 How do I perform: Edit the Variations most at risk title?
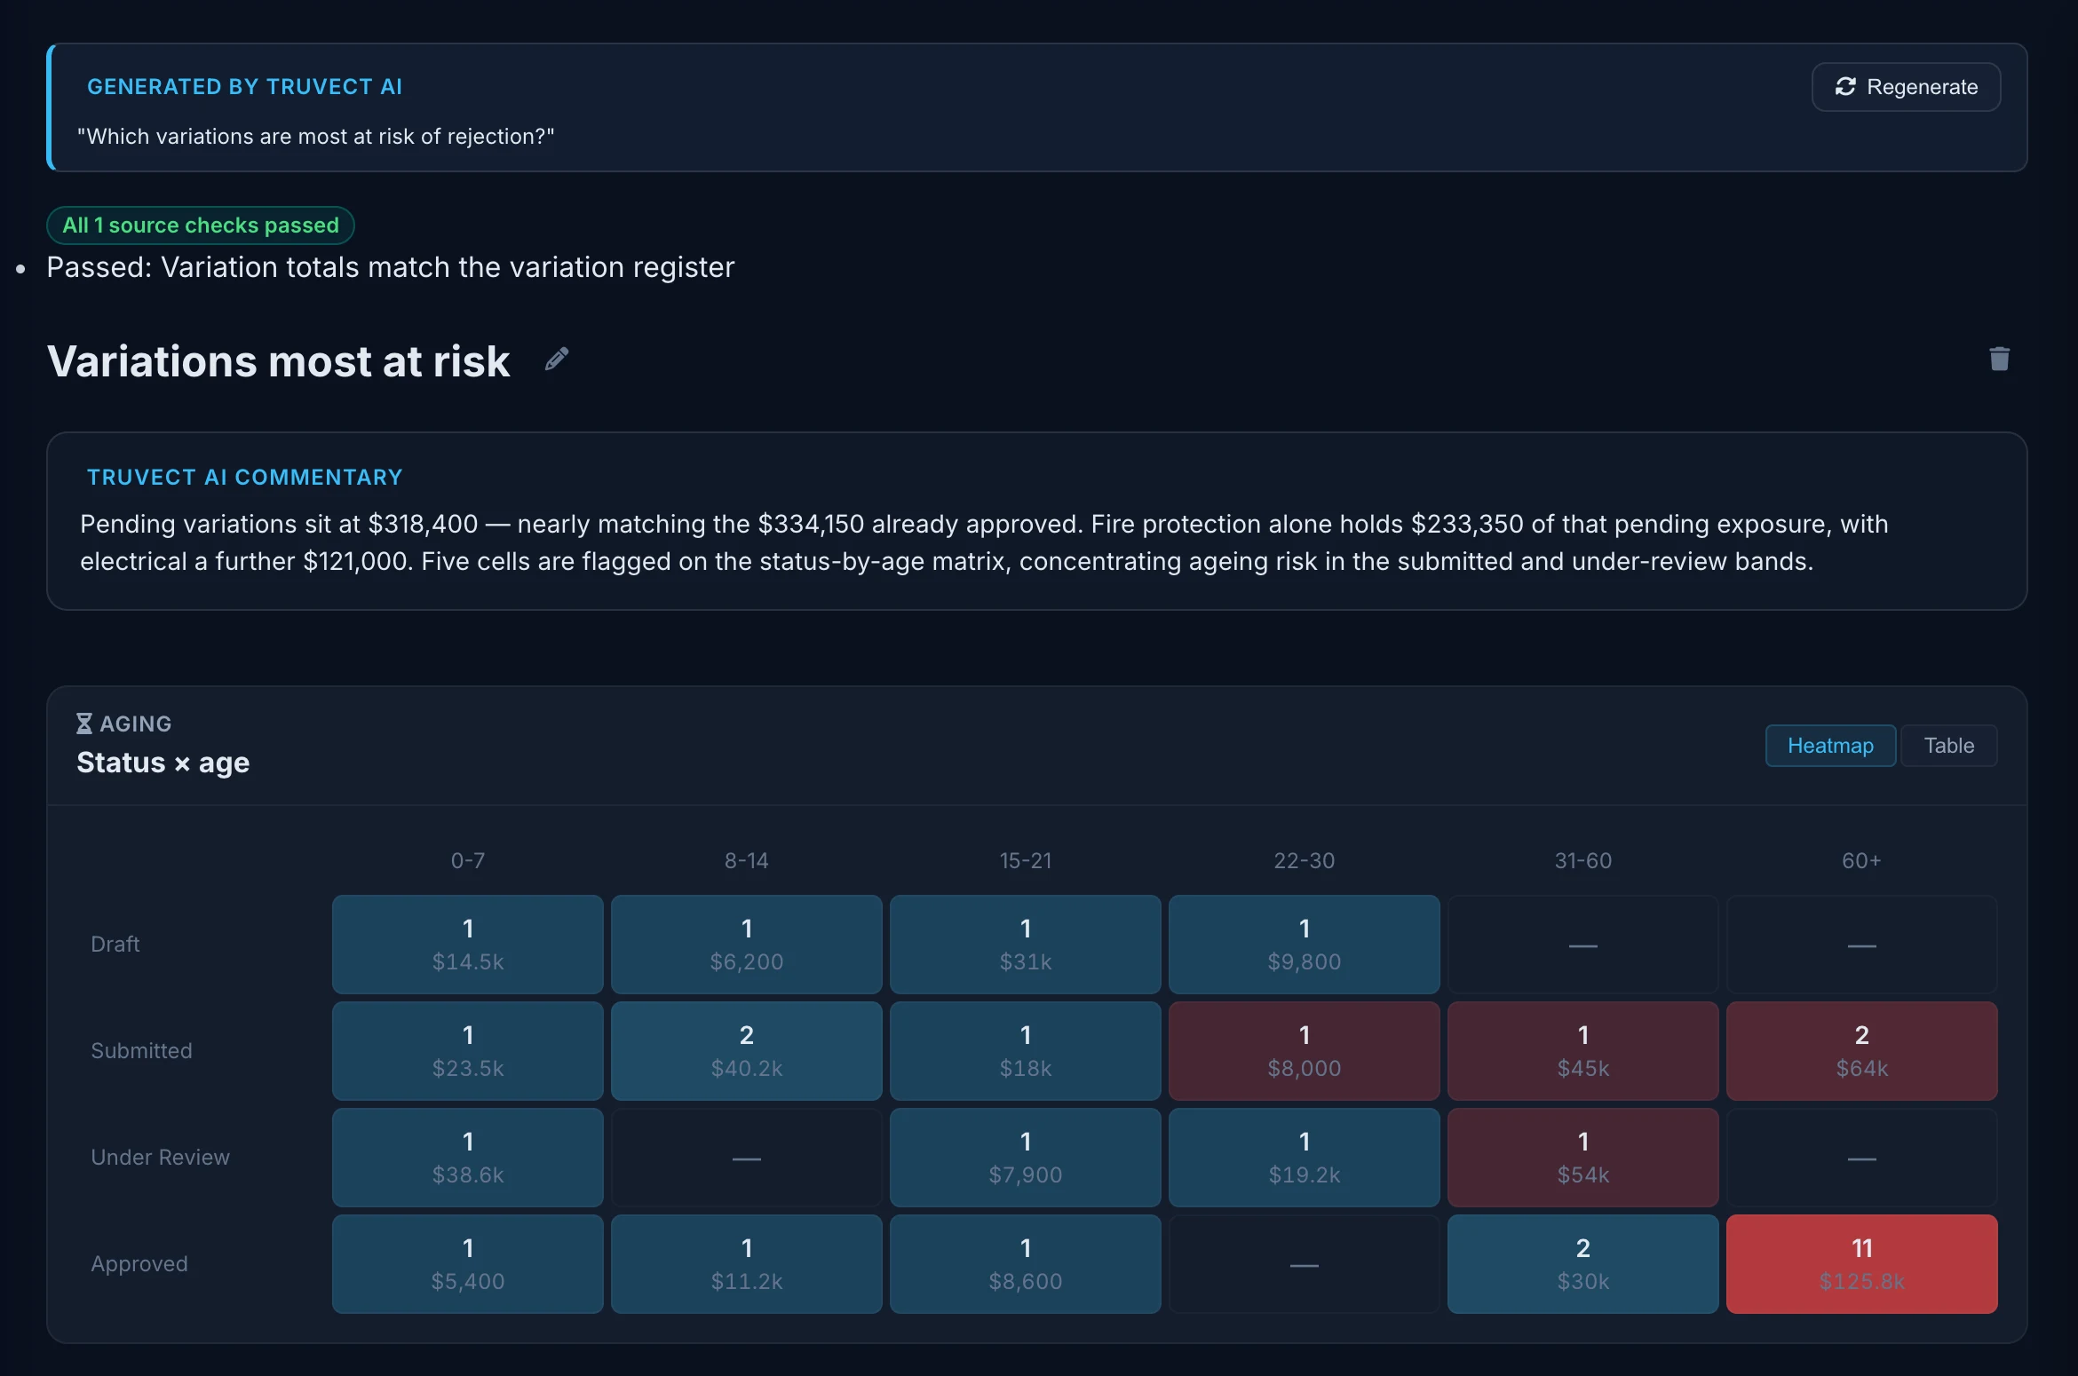click(x=557, y=360)
